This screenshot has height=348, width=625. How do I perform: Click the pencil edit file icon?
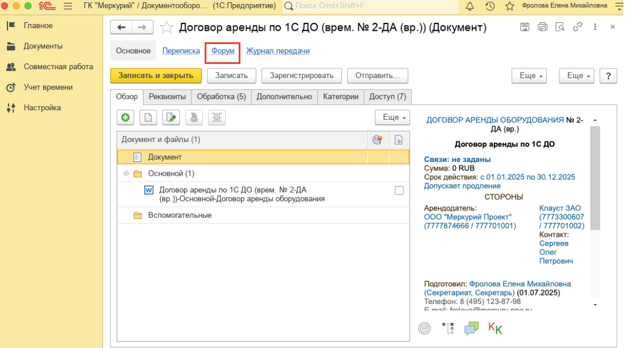tap(170, 118)
